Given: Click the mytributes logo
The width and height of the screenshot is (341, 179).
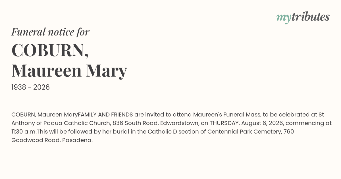Looking at the screenshot, I should pos(303,17).
